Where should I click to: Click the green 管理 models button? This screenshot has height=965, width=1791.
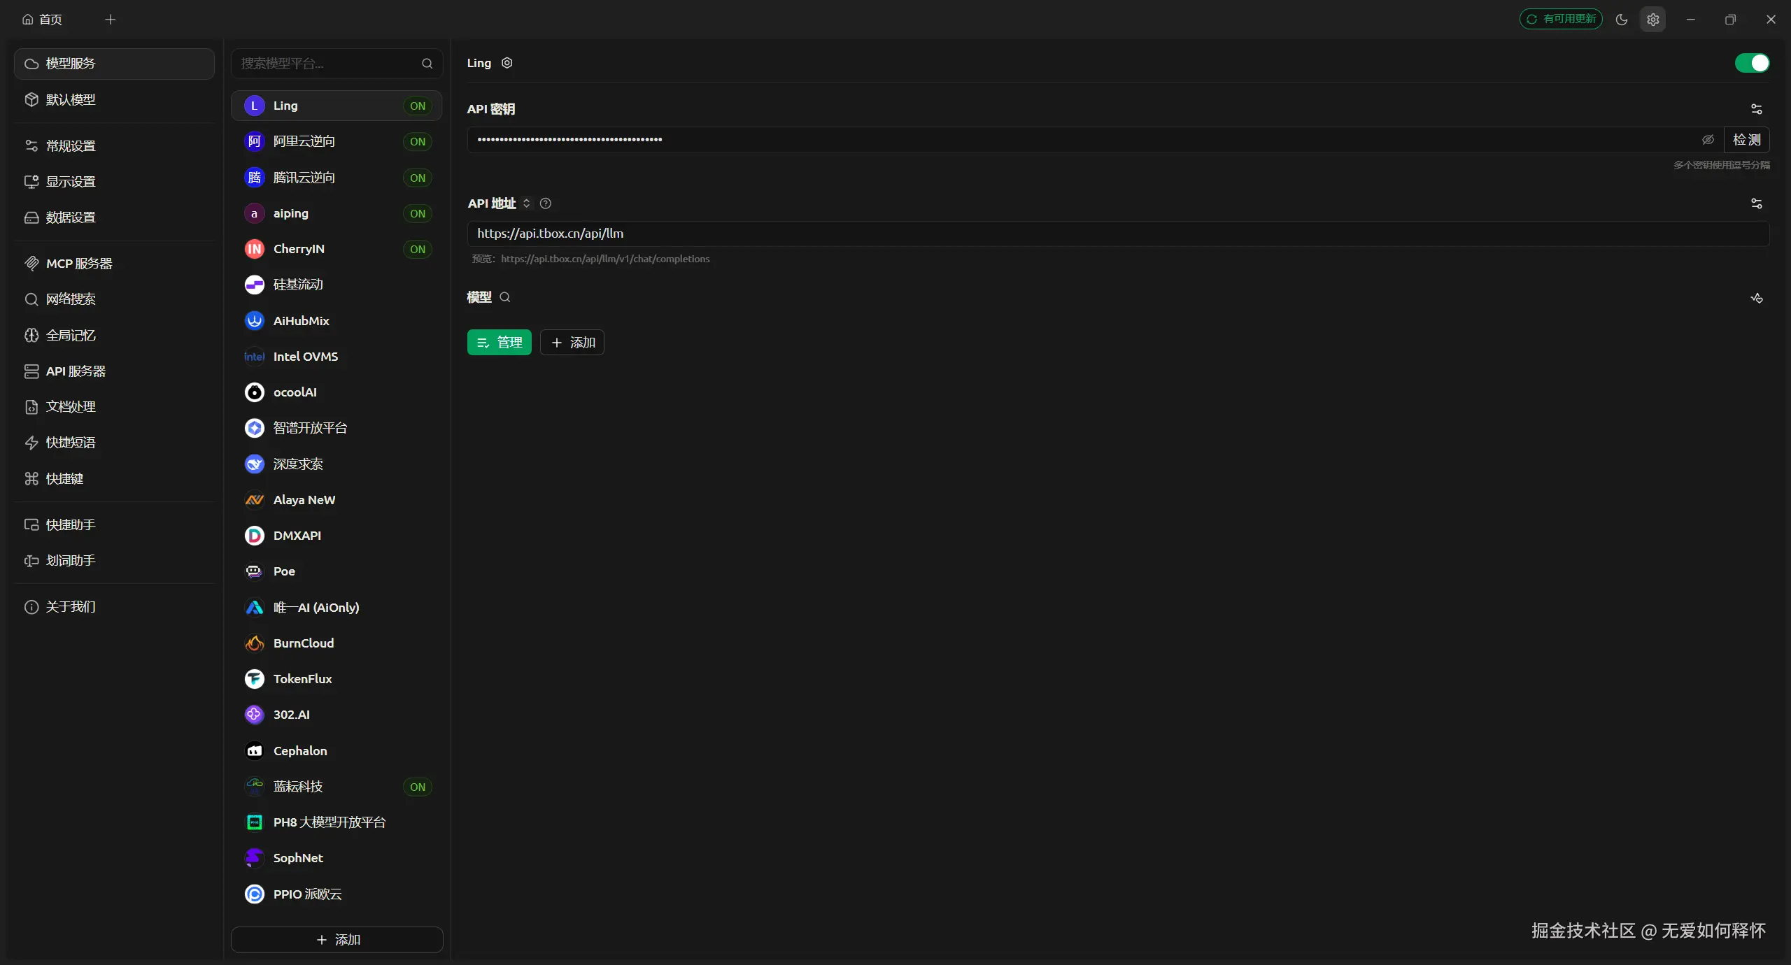tap(500, 343)
